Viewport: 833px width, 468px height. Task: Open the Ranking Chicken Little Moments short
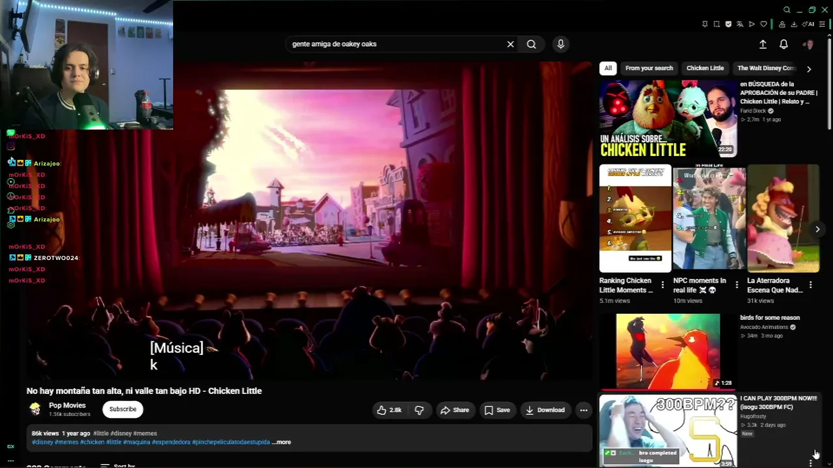click(635, 218)
